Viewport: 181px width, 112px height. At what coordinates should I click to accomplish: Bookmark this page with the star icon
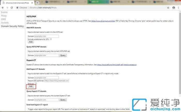tap(168, 8)
